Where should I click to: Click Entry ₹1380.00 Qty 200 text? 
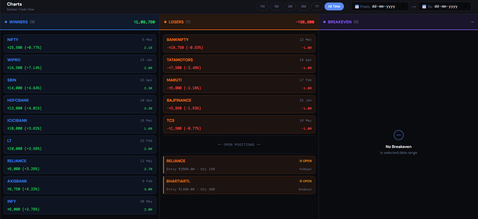click(x=191, y=189)
